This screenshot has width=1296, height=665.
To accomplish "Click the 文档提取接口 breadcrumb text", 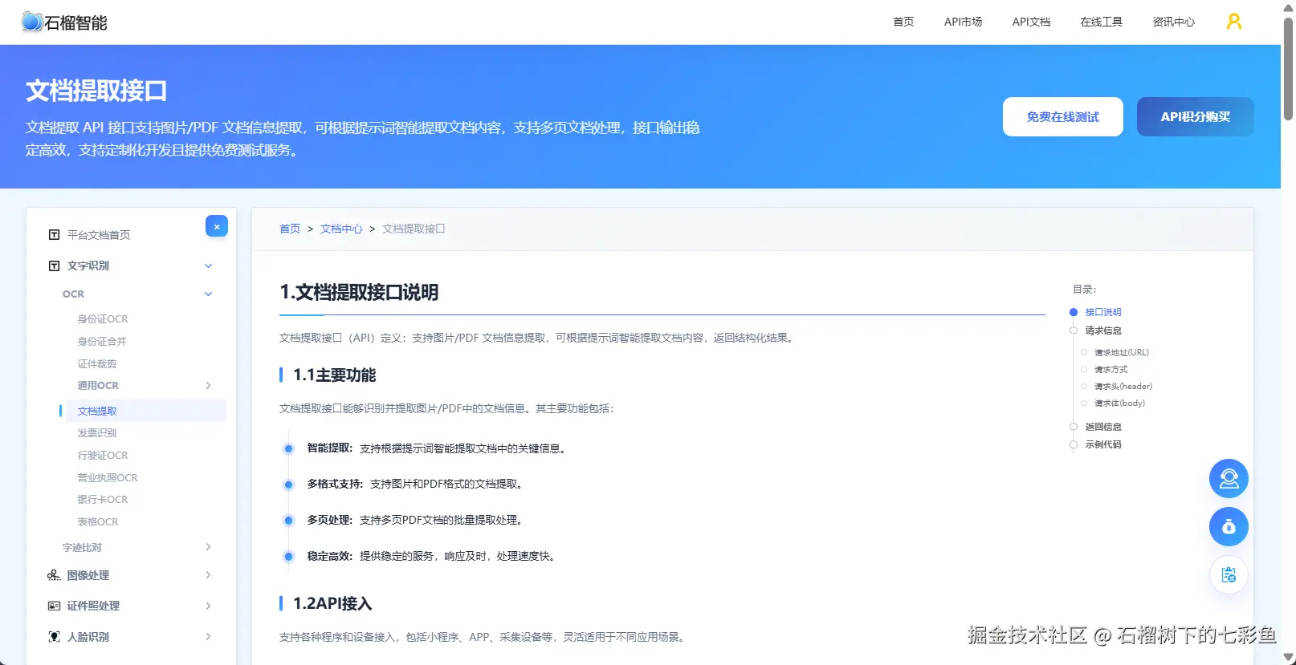I will click(414, 229).
